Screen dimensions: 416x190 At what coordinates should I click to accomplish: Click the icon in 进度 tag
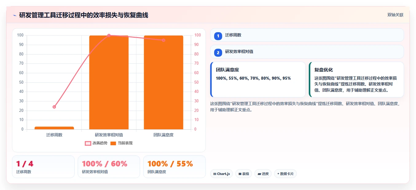point(259,174)
